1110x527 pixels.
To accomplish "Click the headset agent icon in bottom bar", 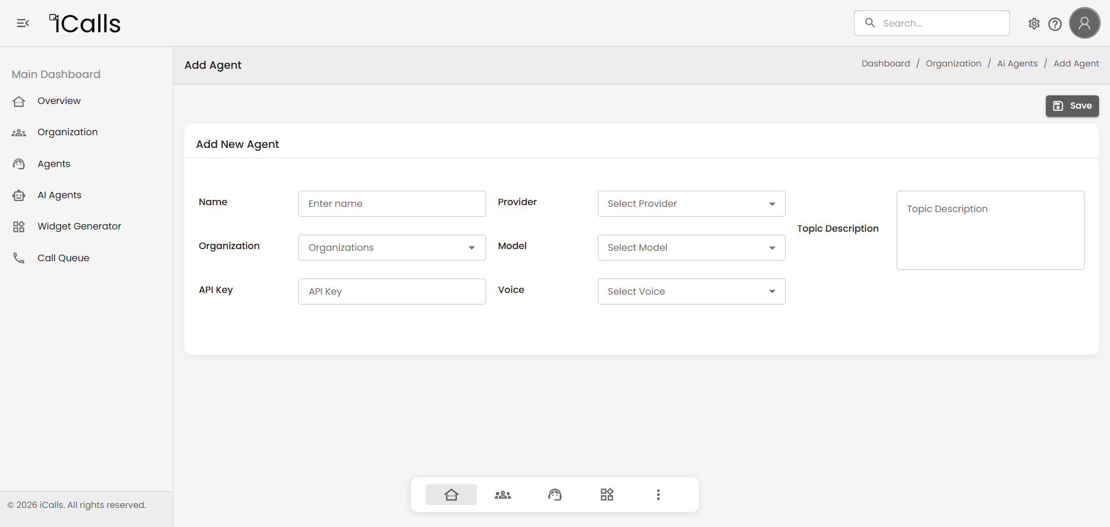I will click(554, 495).
